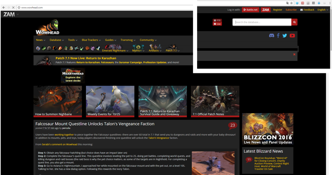Log in with the Battle.net button
The height and width of the screenshot is (175, 332).
point(251,10)
